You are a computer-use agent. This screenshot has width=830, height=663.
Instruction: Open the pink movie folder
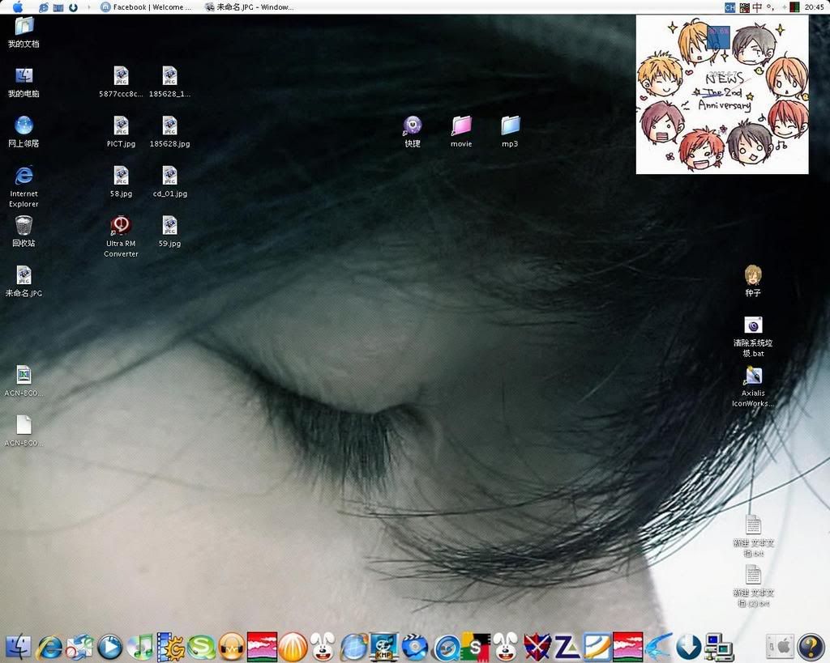[461, 126]
